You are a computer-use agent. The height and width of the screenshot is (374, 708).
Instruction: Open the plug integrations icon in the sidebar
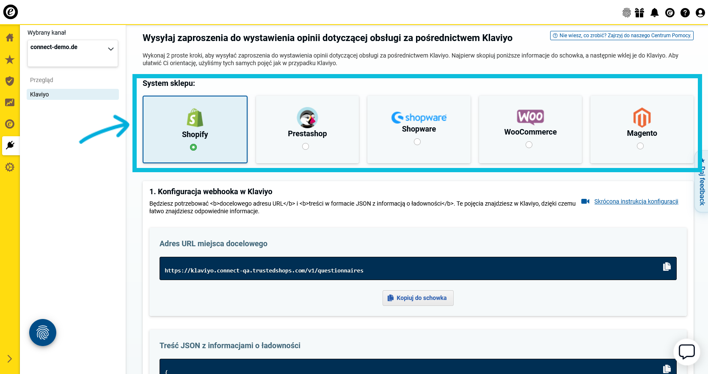pyautogui.click(x=11, y=145)
